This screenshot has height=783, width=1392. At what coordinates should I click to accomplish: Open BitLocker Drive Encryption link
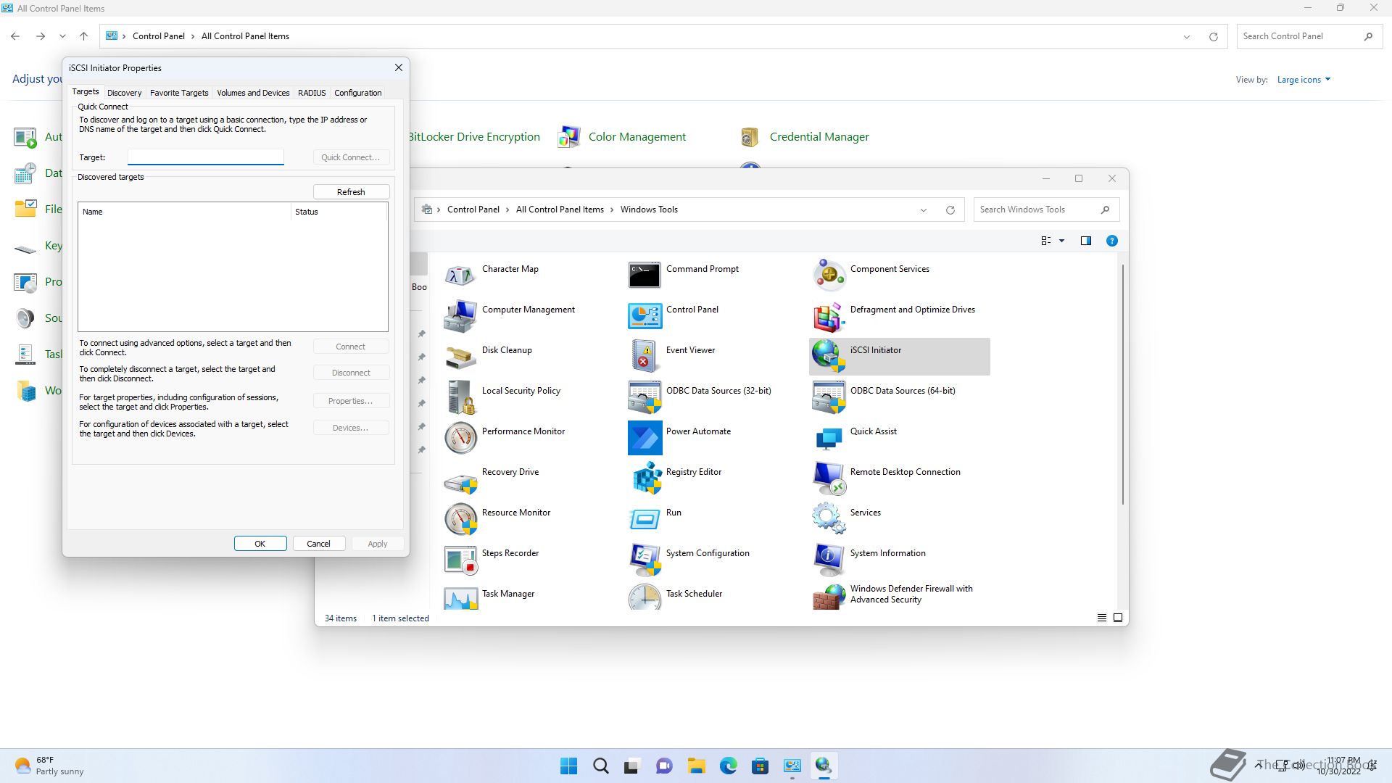tap(474, 137)
